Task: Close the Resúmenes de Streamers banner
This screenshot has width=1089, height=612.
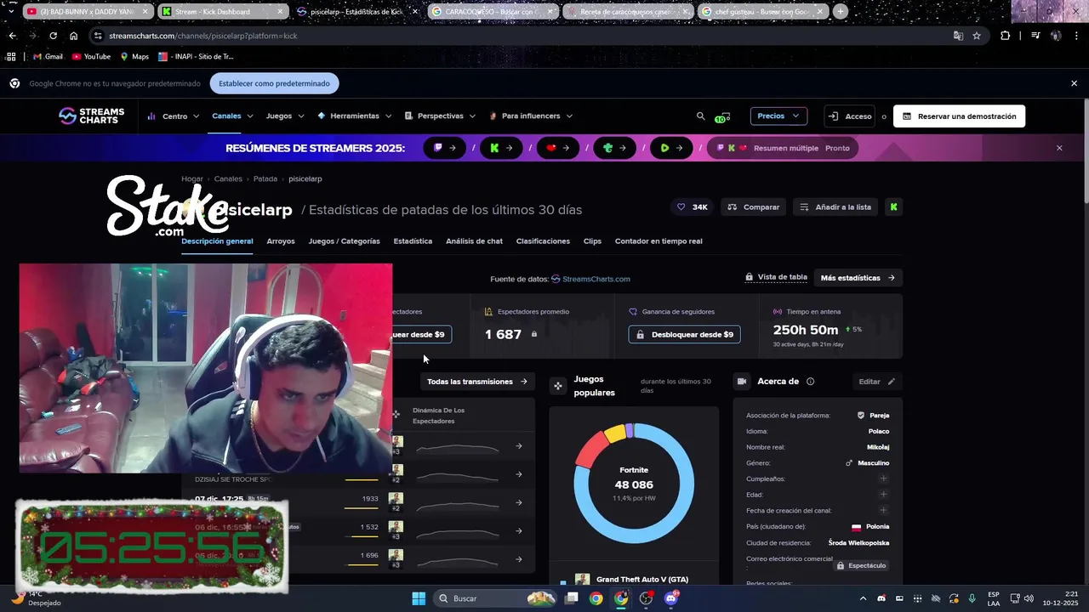Action: [1059, 148]
